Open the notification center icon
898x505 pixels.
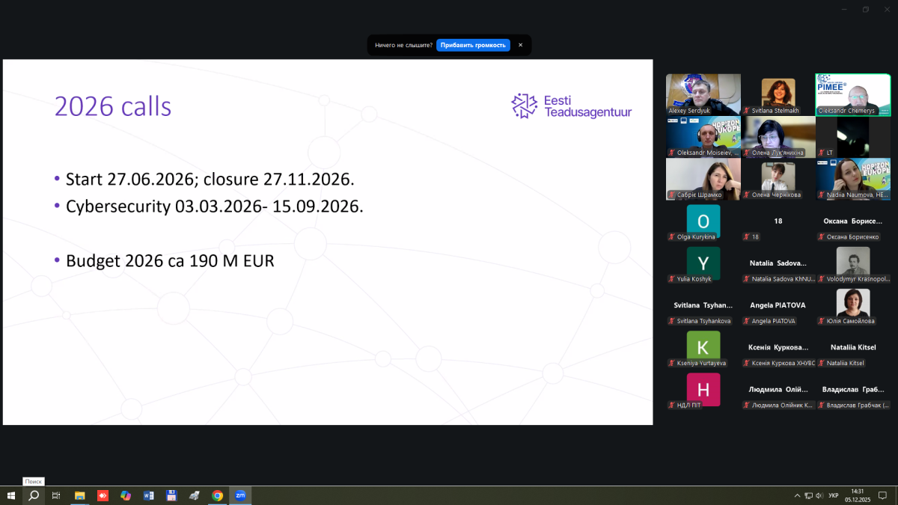pyautogui.click(x=882, y=495)
